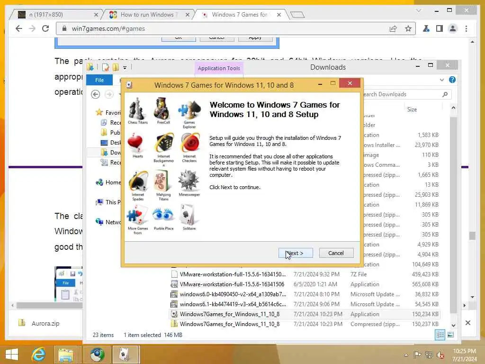Open Application Tools ribbon tab
485x364 pixels.
point(219,68)
